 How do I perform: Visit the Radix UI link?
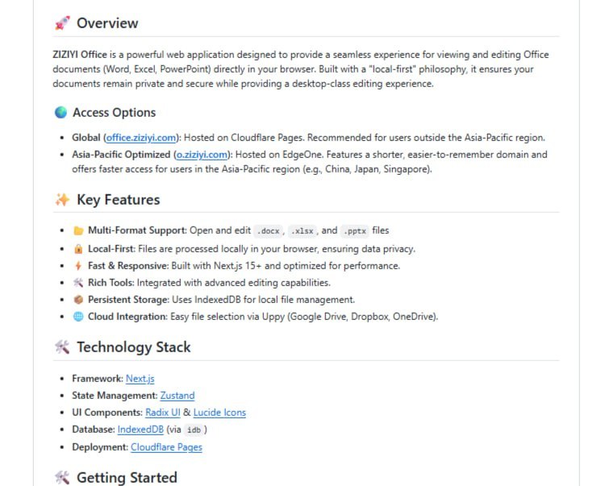click(x=163, y=412)
